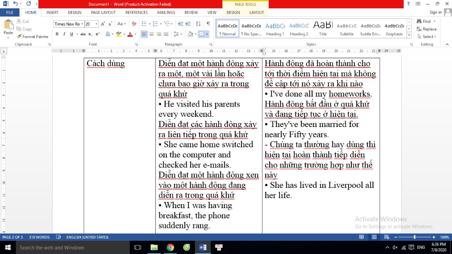The image size is (452, 254).
Task: Click the Windows Search box
Action: [x=72, y=247]
